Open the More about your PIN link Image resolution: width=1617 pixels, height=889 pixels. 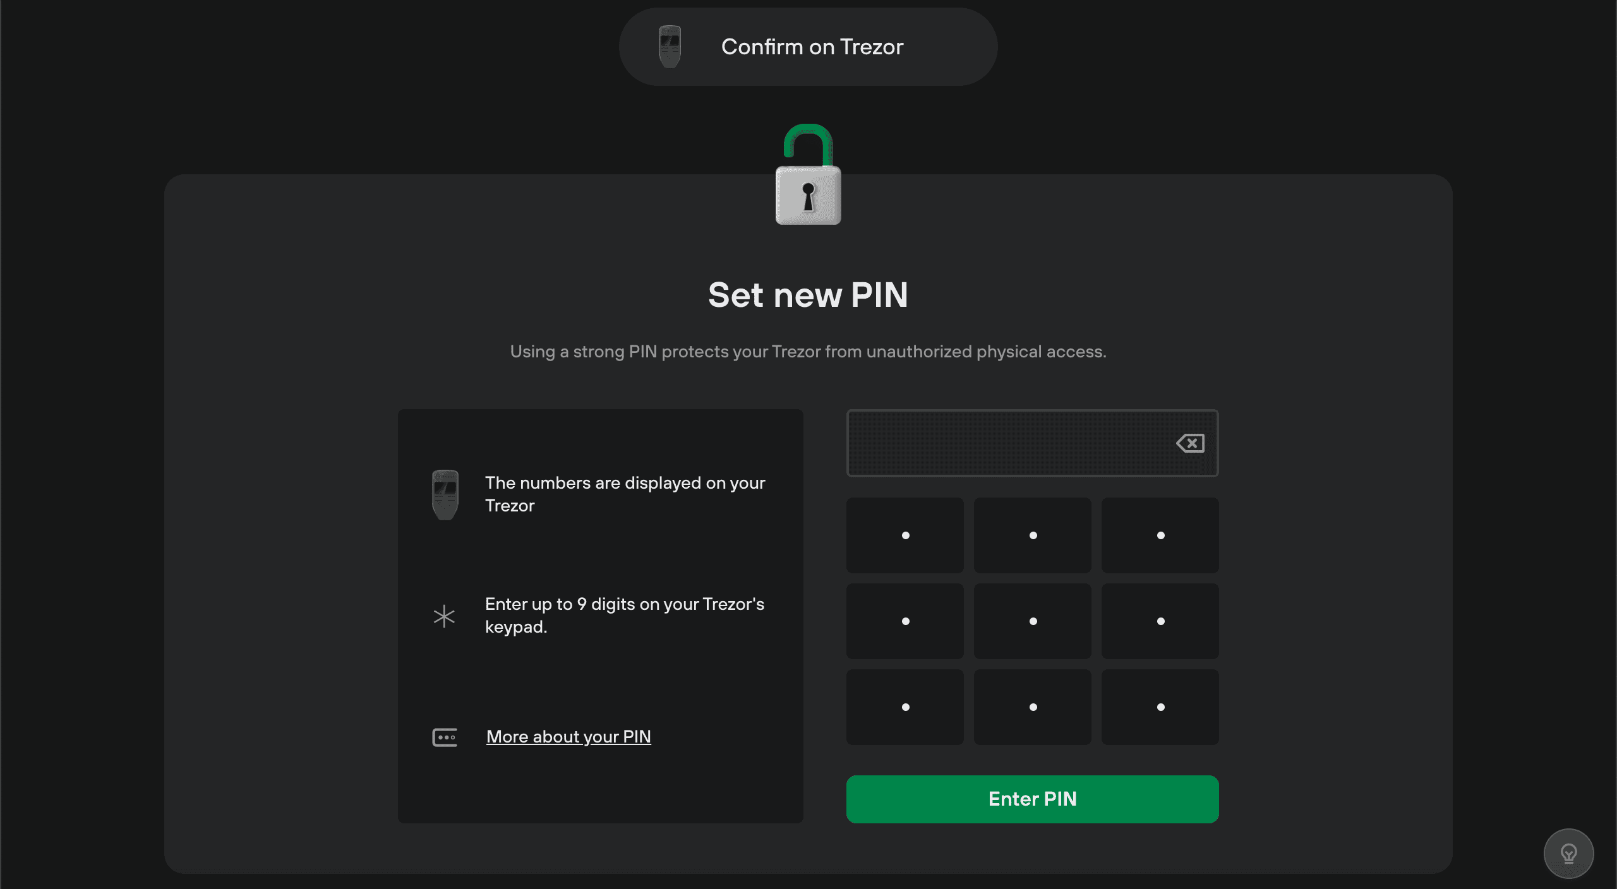point(568,737)
